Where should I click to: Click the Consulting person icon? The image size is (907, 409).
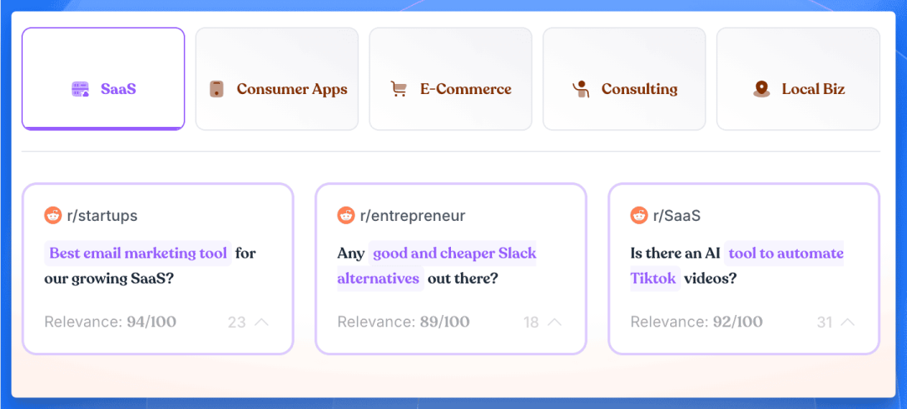point(580,89)
